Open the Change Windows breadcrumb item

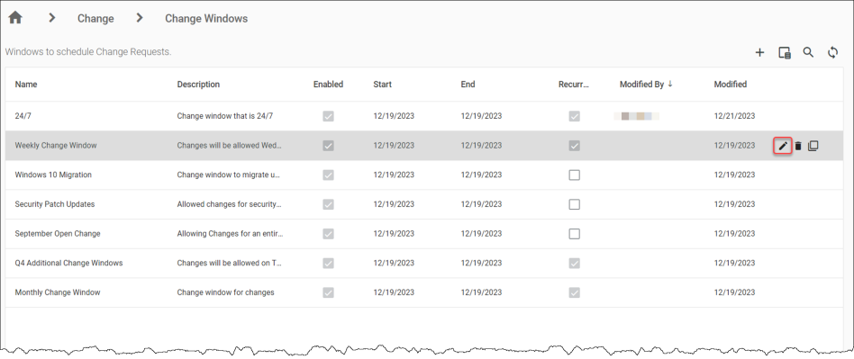click(206, 19)
